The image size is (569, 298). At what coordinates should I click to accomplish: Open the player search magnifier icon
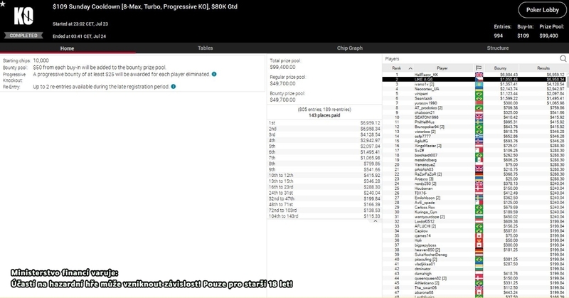pos(563,58)
